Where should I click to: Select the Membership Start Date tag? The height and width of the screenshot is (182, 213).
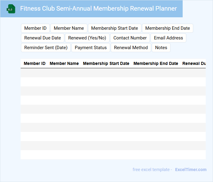pyautogui.click(x=114, y=28)
